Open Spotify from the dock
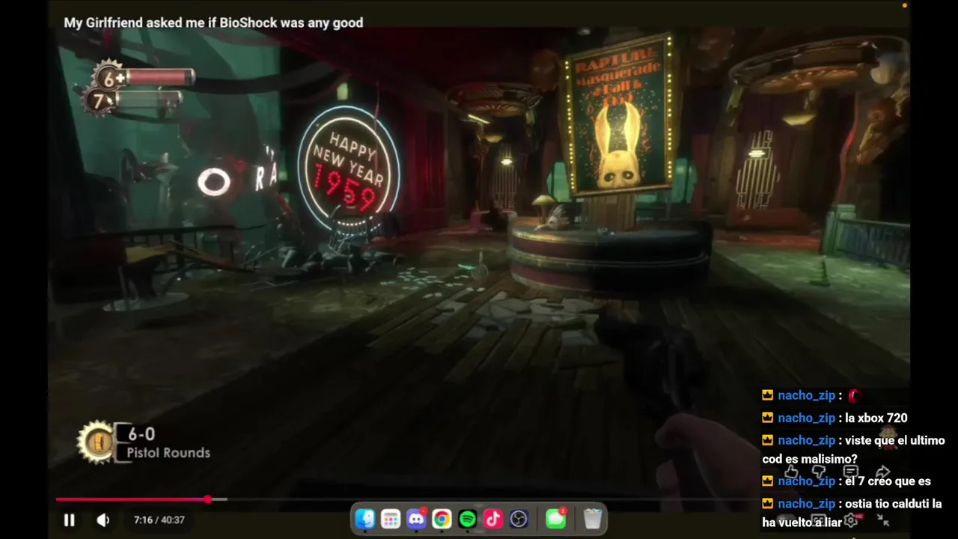Viewport: 958px width, 539px height. coord(467,519)
